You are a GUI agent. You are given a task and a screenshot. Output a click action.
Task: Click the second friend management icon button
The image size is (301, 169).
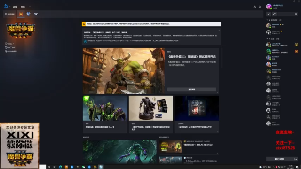pos(274,14)
